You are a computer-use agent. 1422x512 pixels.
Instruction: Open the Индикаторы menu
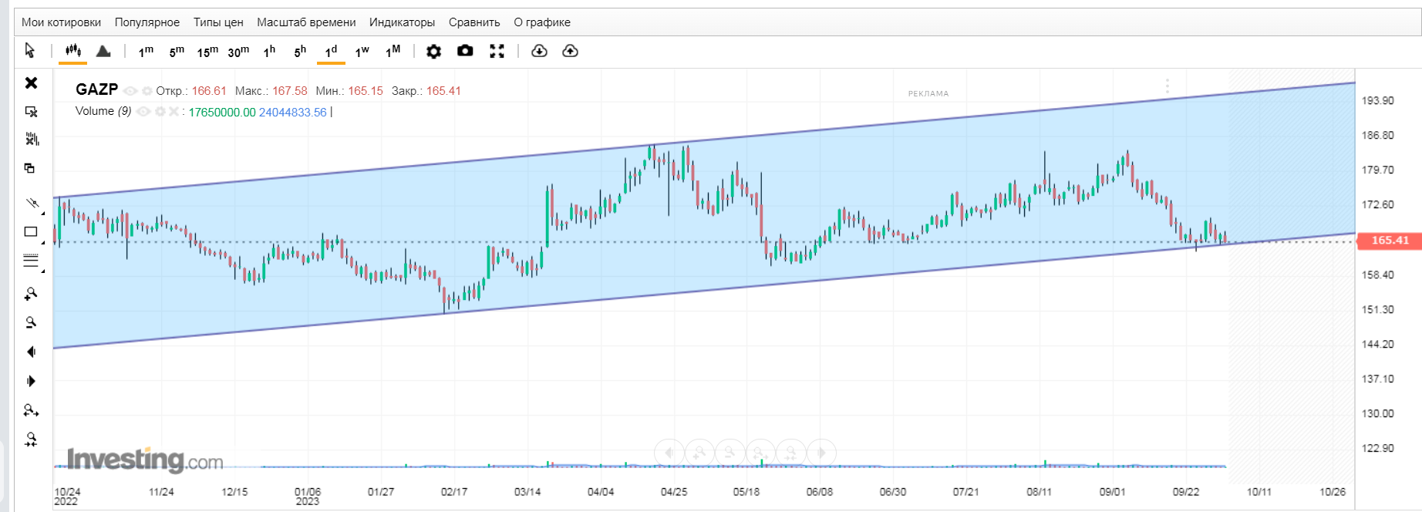coord(402,22)
